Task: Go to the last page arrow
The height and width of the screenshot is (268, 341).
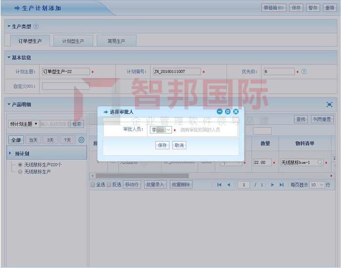Action: coord(281,185)
